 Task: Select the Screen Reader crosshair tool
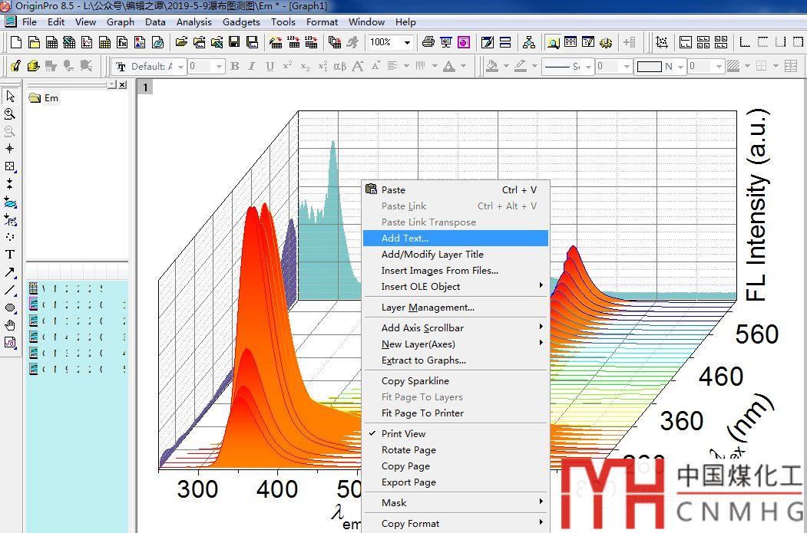click(x=10, y=149)
